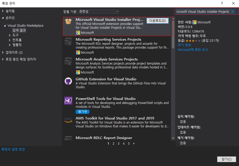Select the Microsoft RDLC Report Designer title
239x166 pixels.
[104, 138]
